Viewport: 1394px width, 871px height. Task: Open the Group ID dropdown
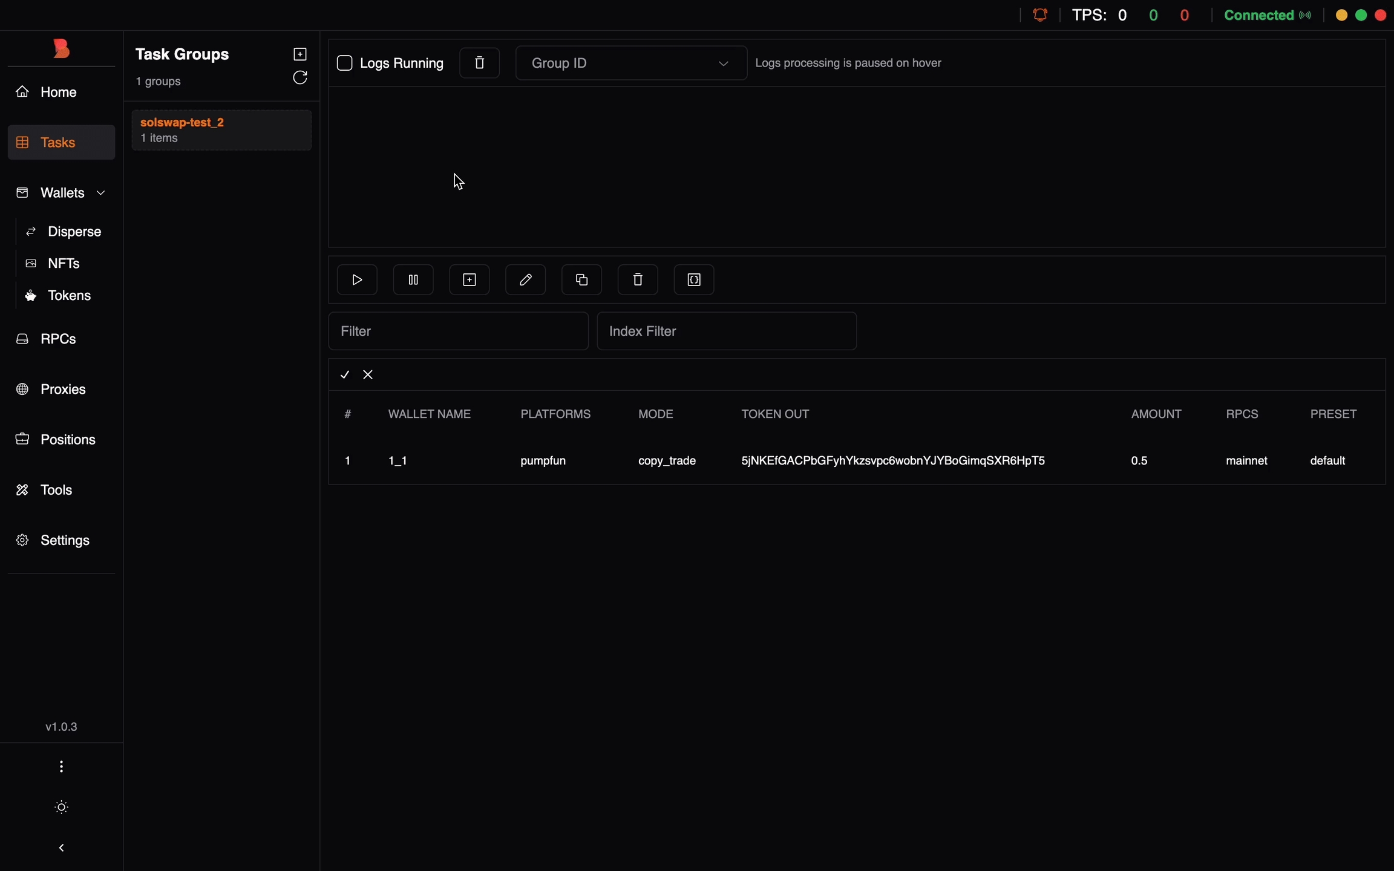[630, 63]
